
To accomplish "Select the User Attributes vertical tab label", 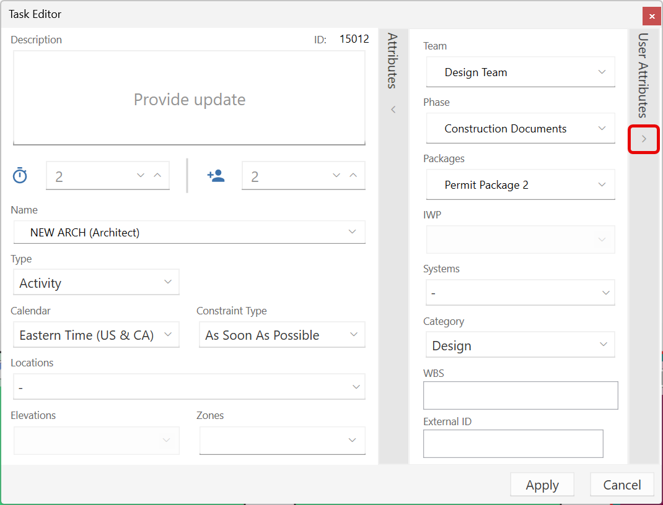I will click(x=643, y=75).
